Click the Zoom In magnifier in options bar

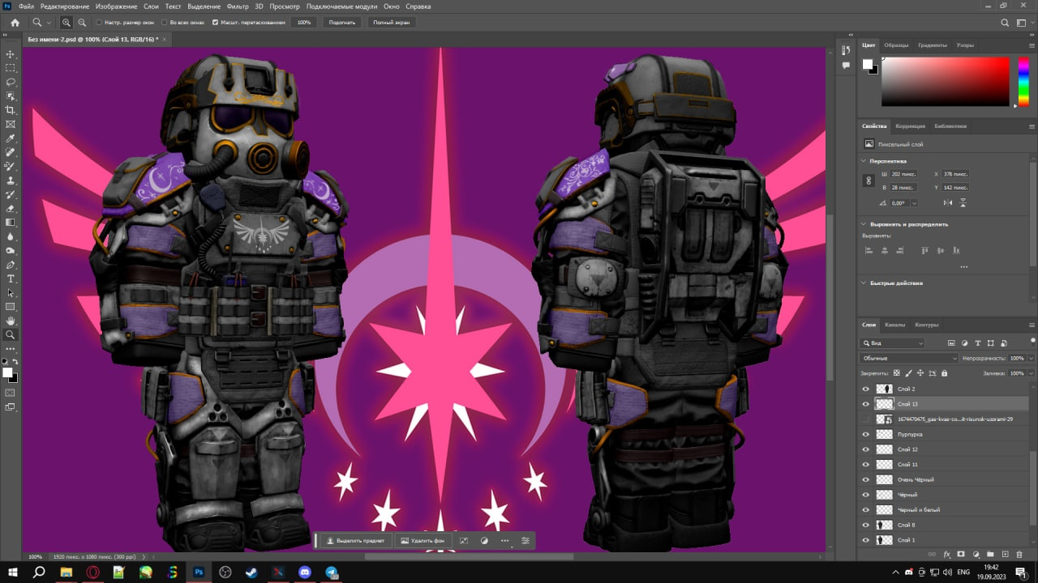[66, 23]
